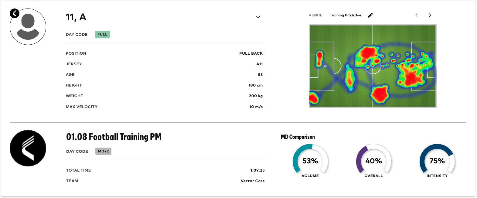Toggle the FULL day code badge
477x198 pixels.
(x=102, y=34)
